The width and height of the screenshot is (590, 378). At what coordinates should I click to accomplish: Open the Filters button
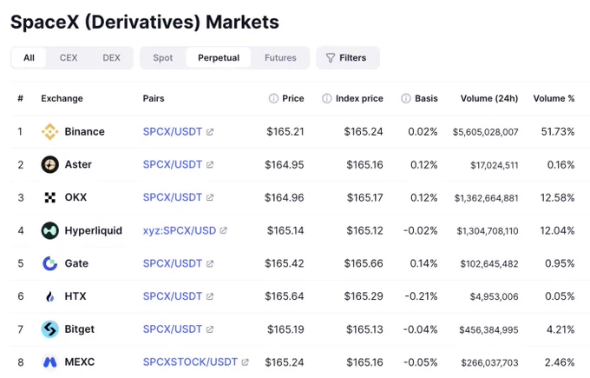pos(348,57)
